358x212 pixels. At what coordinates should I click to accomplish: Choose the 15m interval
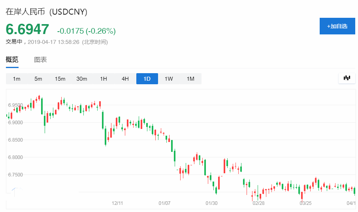[60, 79]
